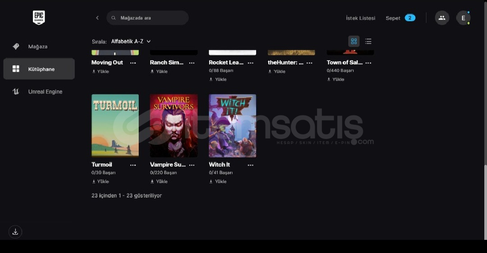Viewport: 487px width, 253px height.
Task: Install Rocket League with Yükle
Action: coord(218,79)
